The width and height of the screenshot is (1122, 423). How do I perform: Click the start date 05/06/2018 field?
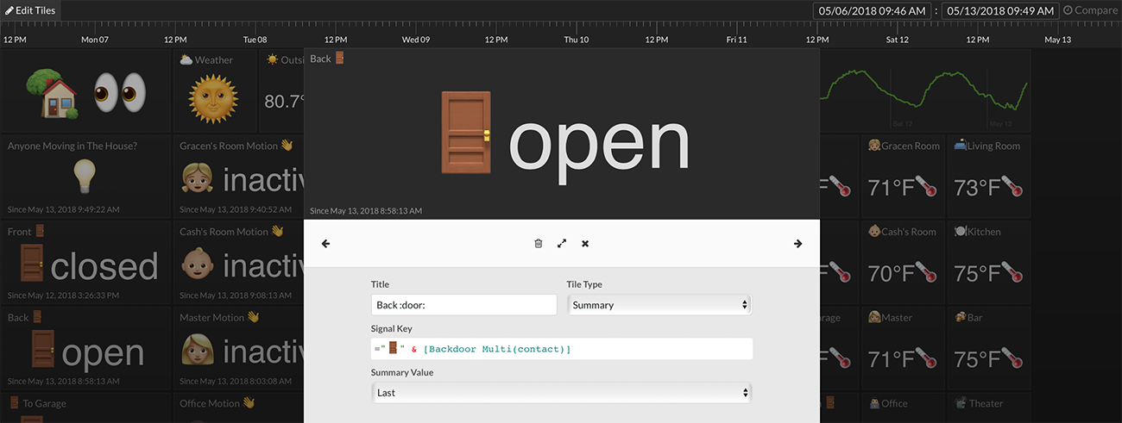coord(873,10)
